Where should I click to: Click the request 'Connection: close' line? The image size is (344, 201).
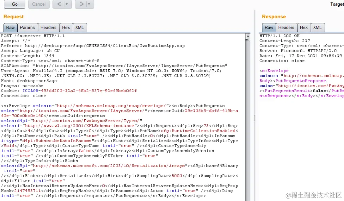coord(24,96)
